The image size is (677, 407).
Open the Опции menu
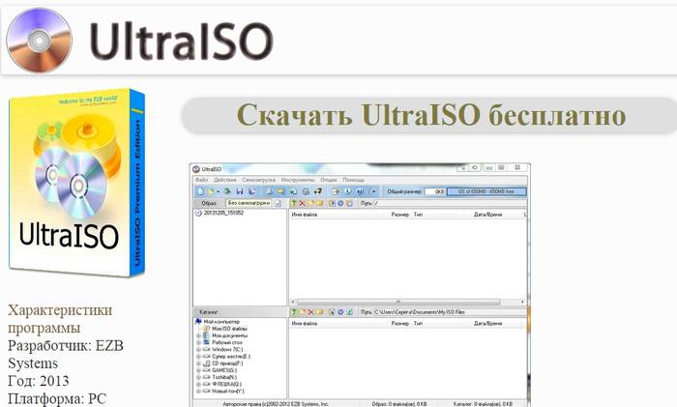tap(329, 180)
